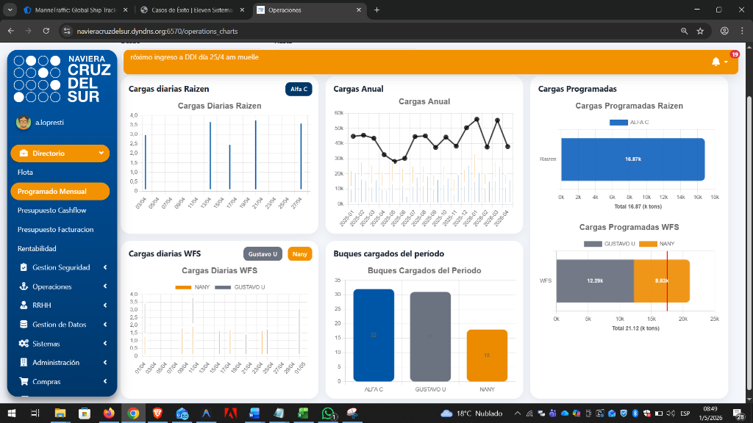
Task: Click the Naviera Cruz del Sur logo
Action: tap(63, 79)
